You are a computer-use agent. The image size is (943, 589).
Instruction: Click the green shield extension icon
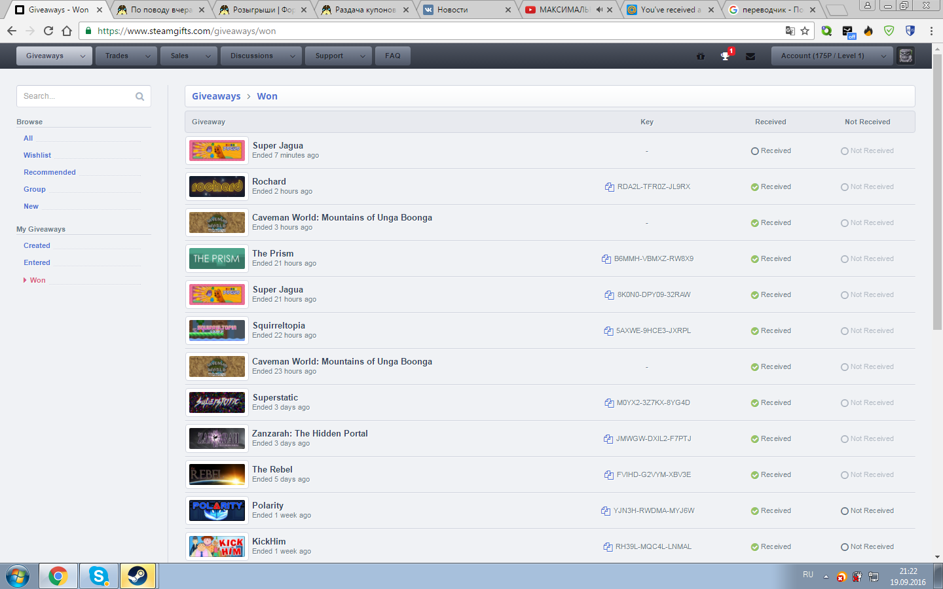pos(889,31)
